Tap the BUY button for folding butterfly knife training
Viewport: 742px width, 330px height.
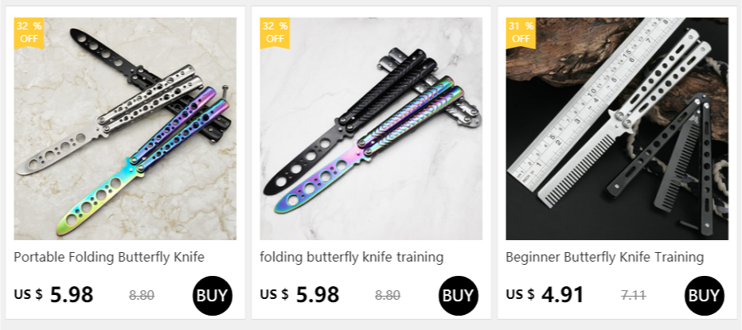459,296
